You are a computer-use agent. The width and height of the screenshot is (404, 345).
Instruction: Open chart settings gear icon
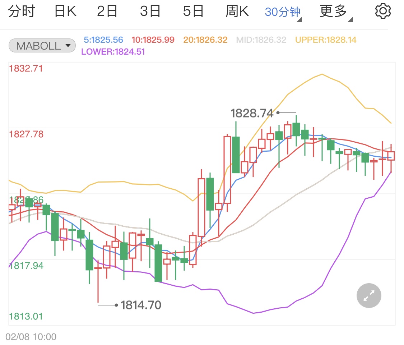click(x=382, y=11)
